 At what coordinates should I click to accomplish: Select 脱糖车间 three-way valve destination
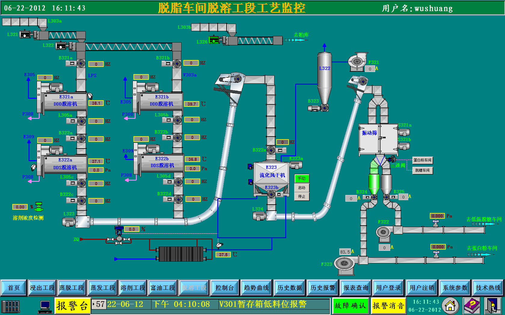click(x=422, y=170)
